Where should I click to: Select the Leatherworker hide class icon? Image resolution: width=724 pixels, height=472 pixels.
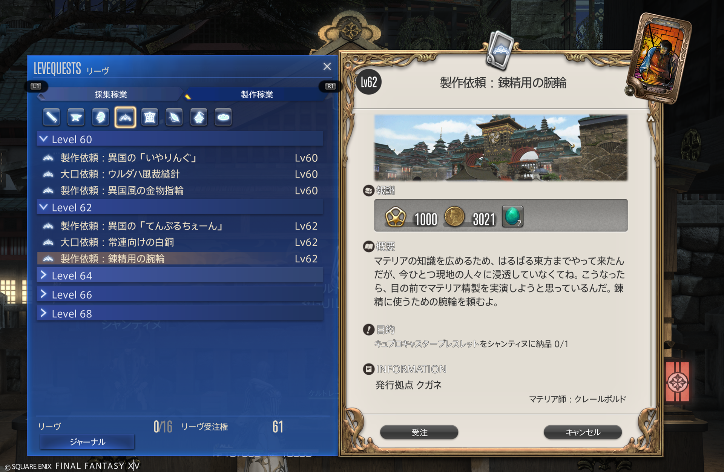tap(150, 117)
